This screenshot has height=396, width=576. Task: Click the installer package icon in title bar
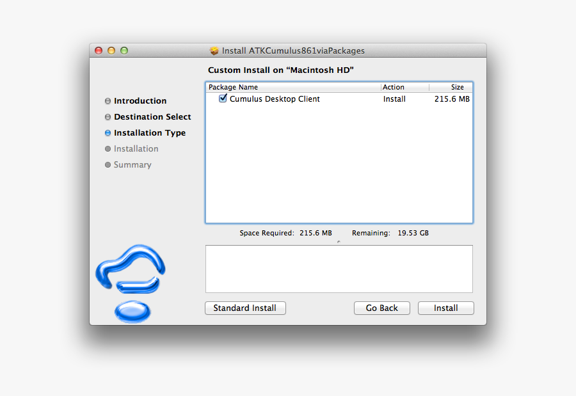click(x=214, y=51)
